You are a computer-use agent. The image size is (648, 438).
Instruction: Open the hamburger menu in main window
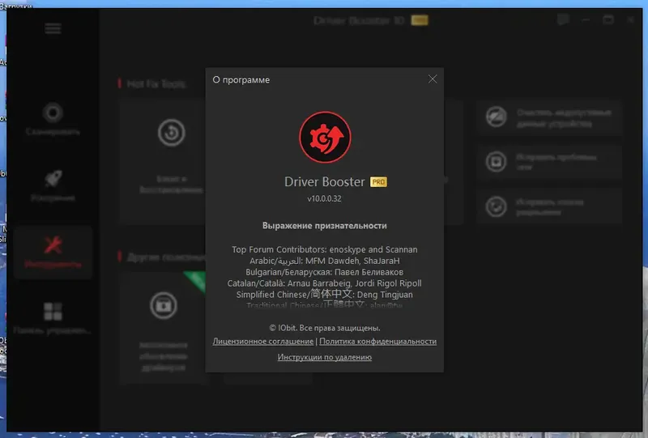pyautogui.click(x=53, y=28)
